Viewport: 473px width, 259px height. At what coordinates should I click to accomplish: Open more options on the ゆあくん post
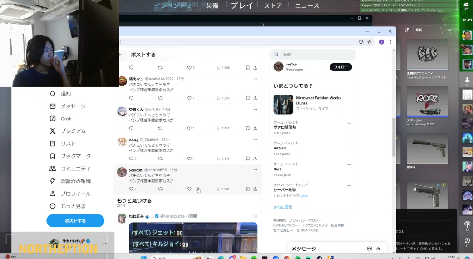coord(255,109)
